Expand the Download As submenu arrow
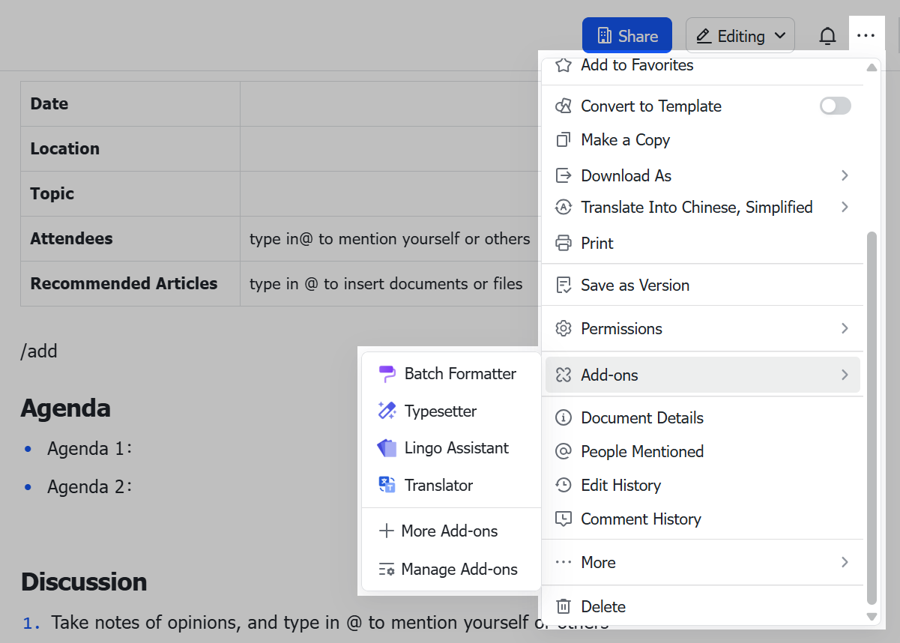The image size is (900, 643). tap(845, 175)
